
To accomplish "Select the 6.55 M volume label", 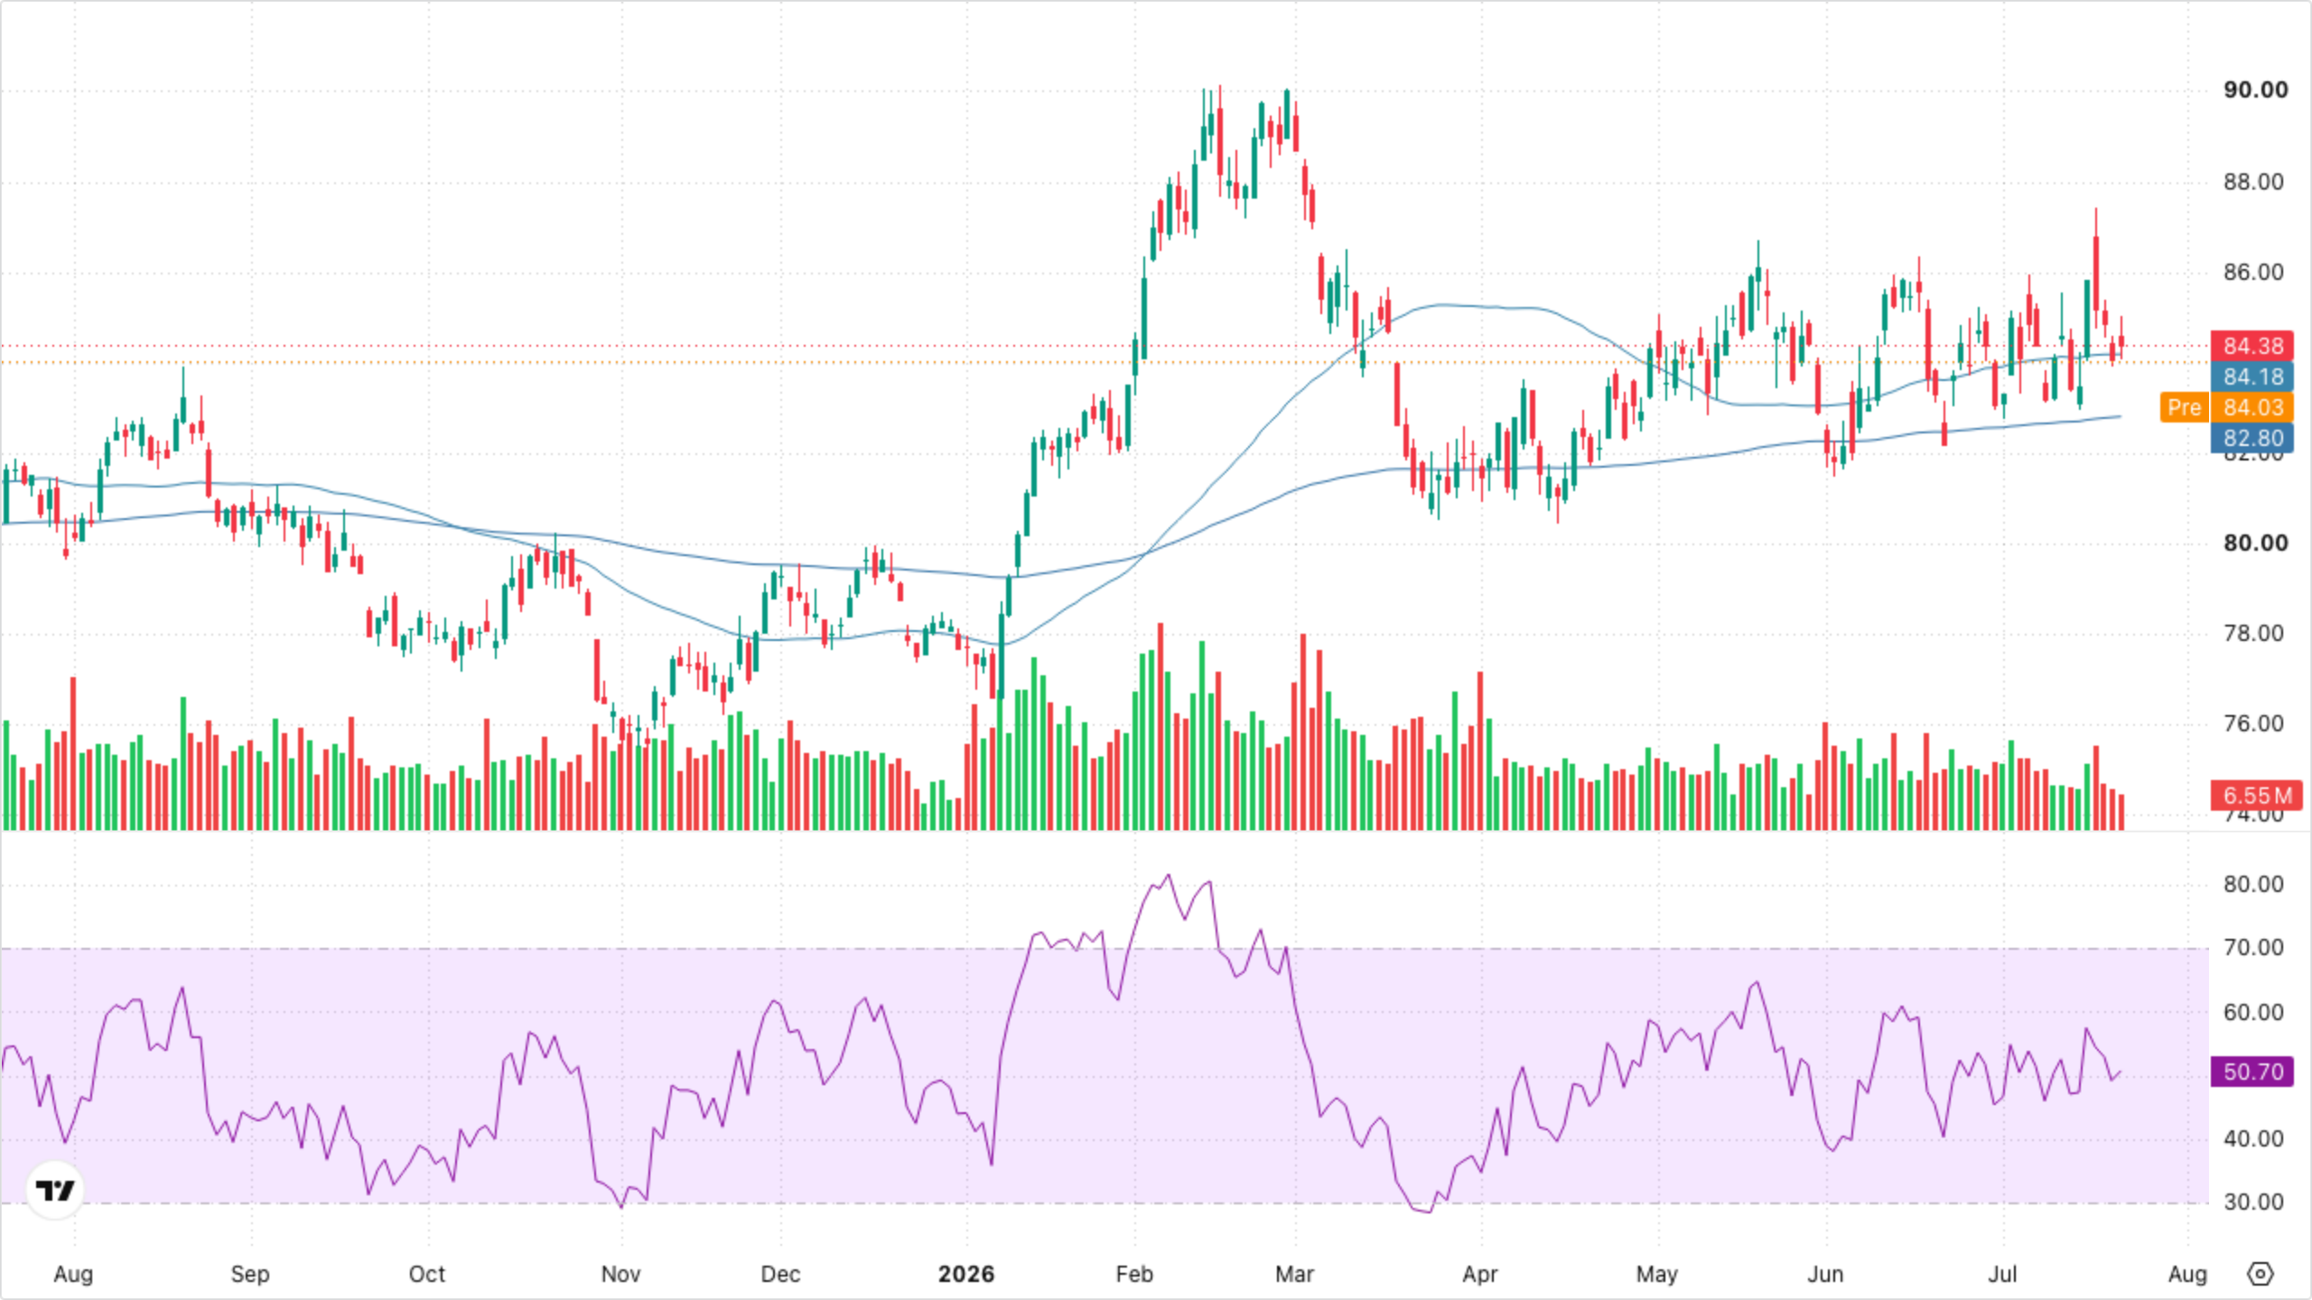I will coord(2256,795).
